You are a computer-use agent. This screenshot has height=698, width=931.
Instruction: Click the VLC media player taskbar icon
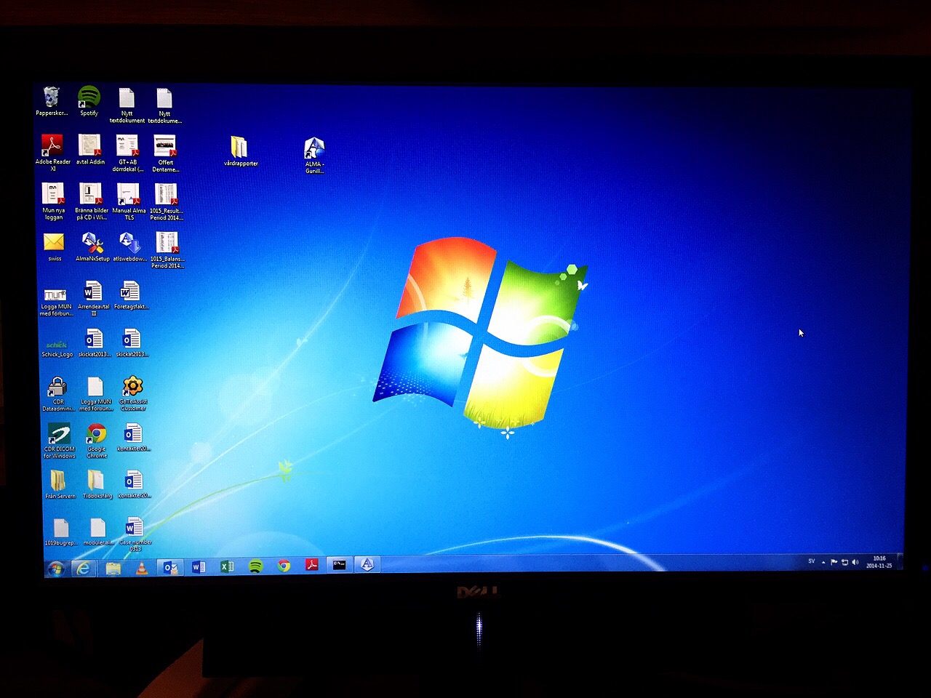142,567
